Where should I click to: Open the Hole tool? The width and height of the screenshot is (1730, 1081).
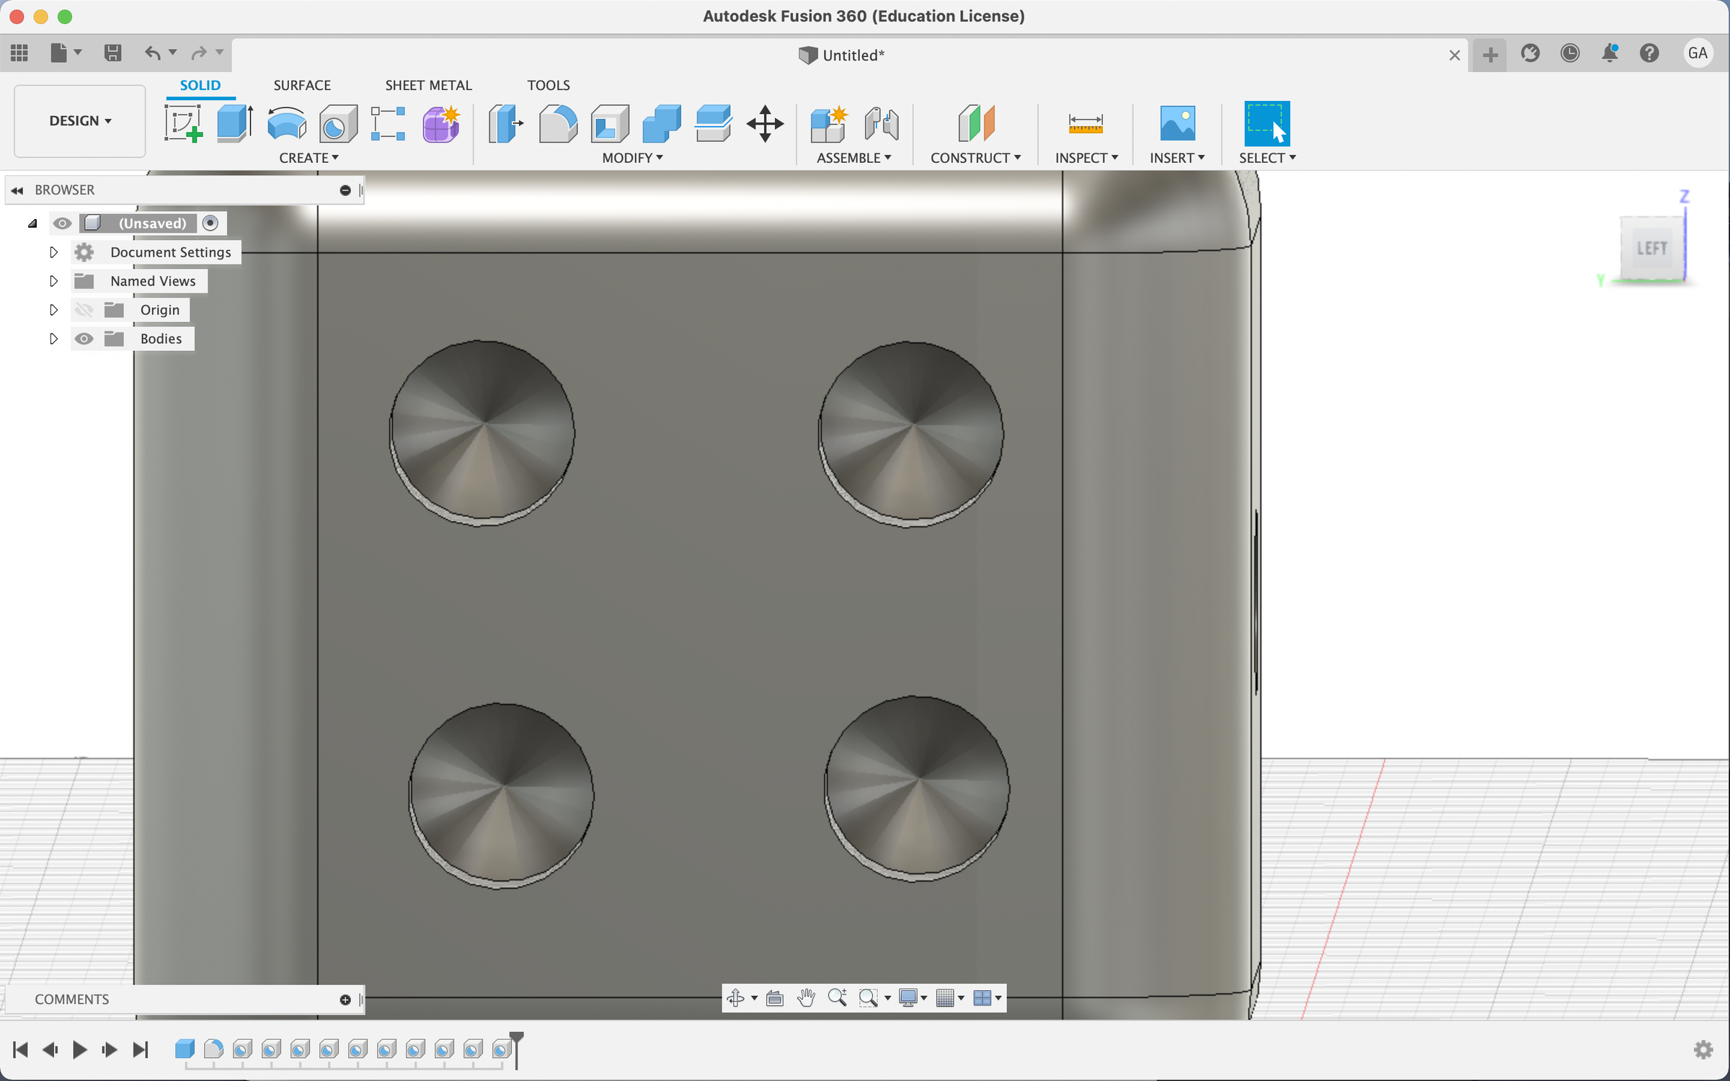coord(338,124)
